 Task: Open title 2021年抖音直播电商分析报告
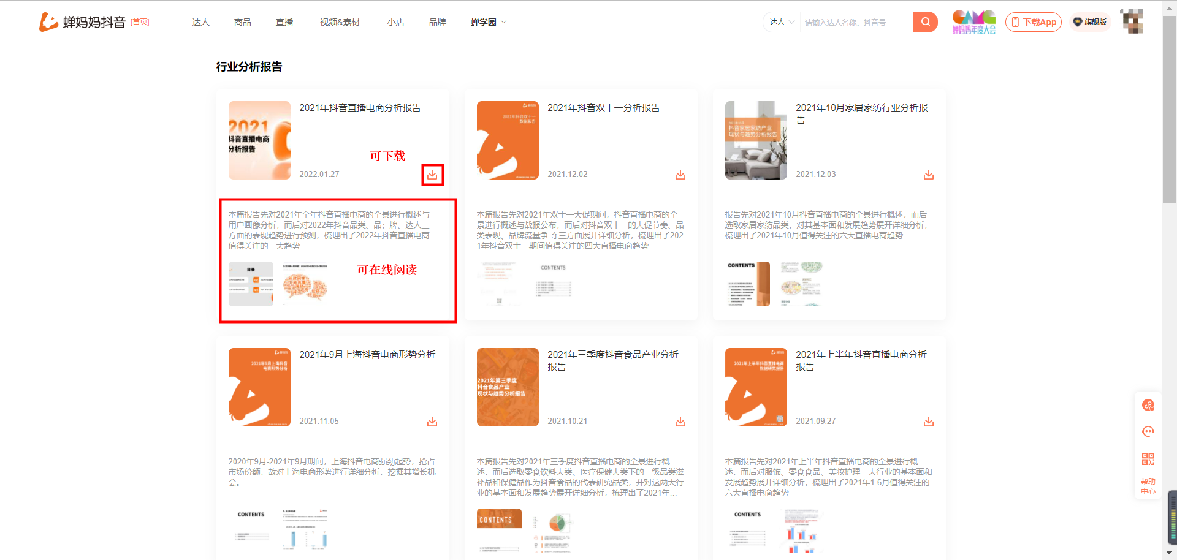(x=360, y=108)
